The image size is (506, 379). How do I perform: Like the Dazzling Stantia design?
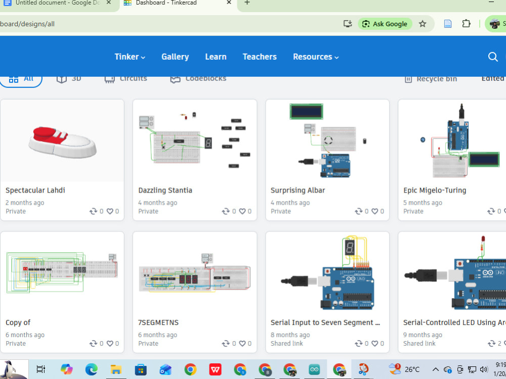point(242,211)
